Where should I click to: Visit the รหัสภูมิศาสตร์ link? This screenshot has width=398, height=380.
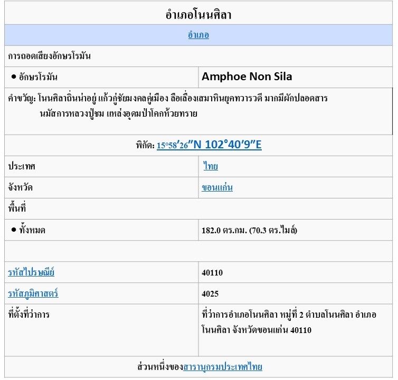[x=33, y=293]
